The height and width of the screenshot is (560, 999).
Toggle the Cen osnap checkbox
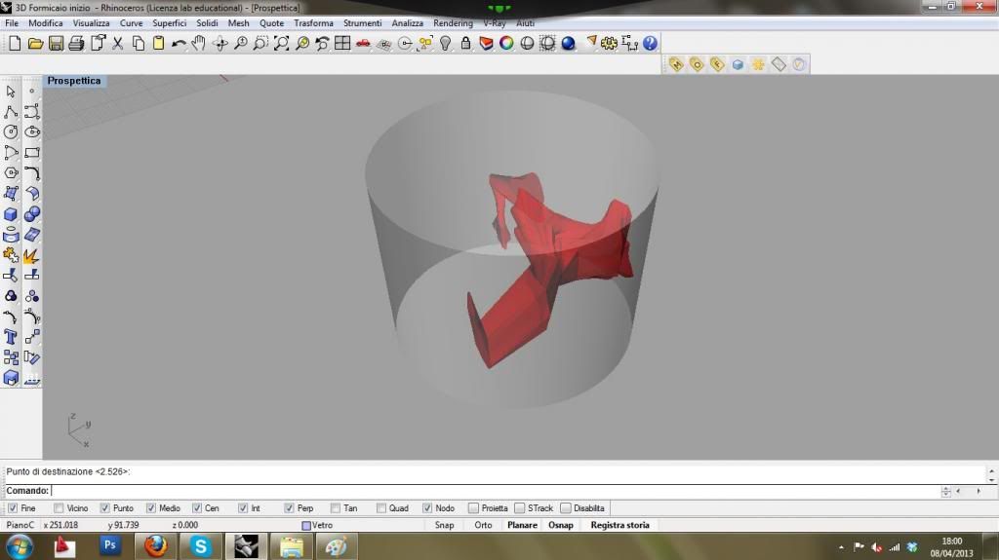tap(197, 507)
